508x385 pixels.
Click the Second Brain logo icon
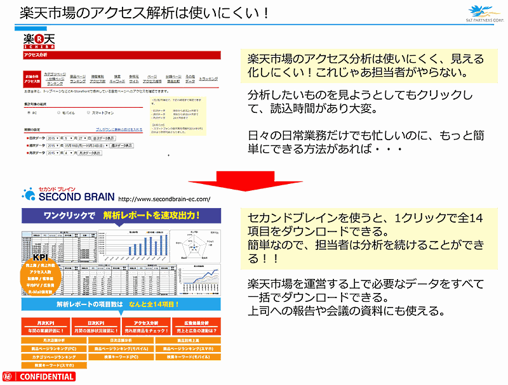pos(29,194)
